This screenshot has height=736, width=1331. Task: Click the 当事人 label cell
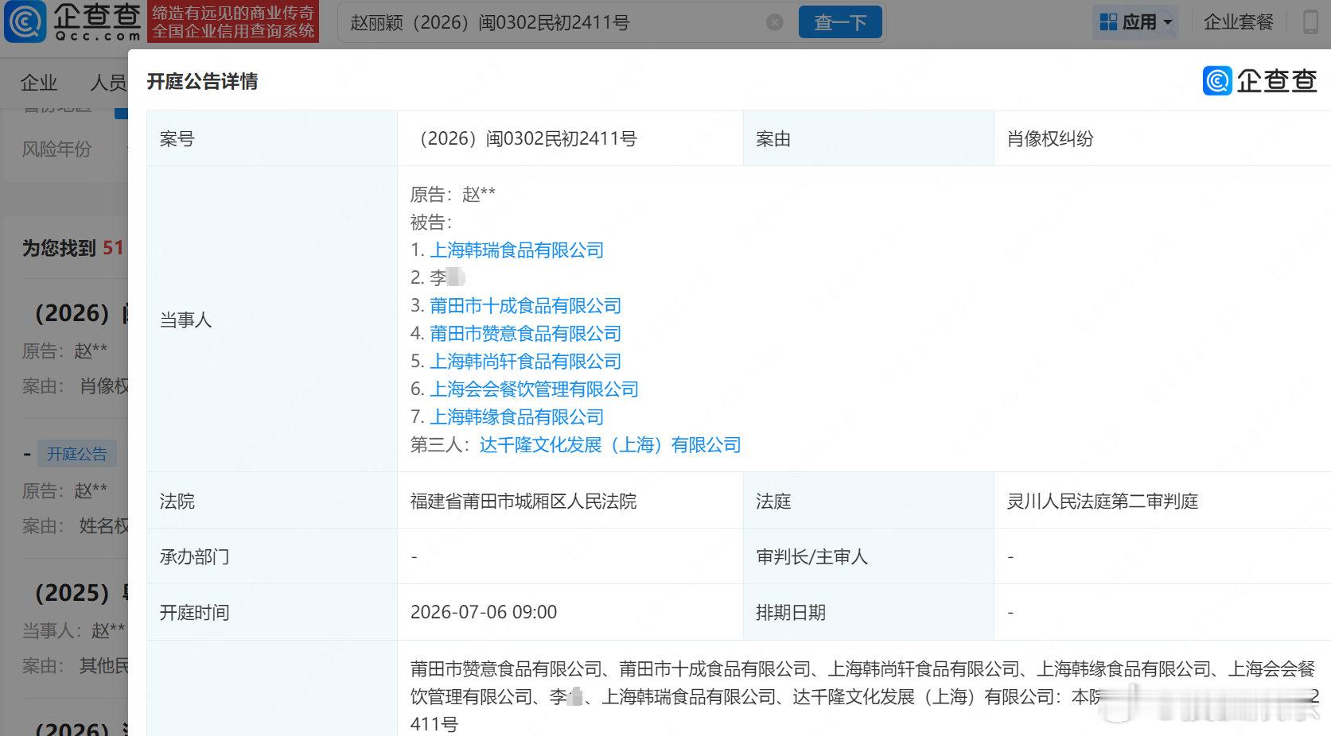272,320
